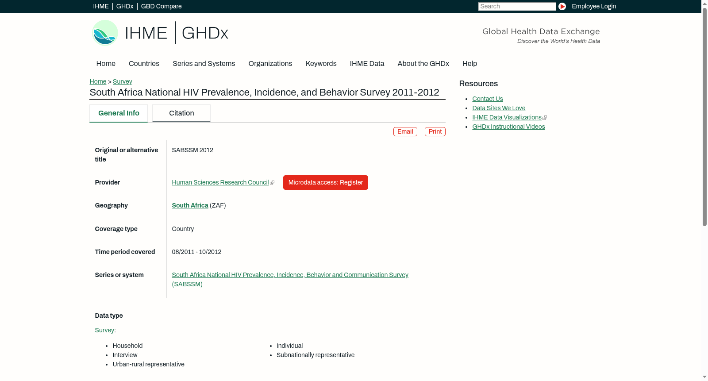This screenshot has width=708, height=381.
Task: Focus the Search input field
Action: tap(517, 6)
